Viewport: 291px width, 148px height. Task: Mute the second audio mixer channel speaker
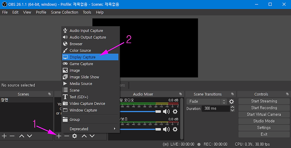coord(166,129)
